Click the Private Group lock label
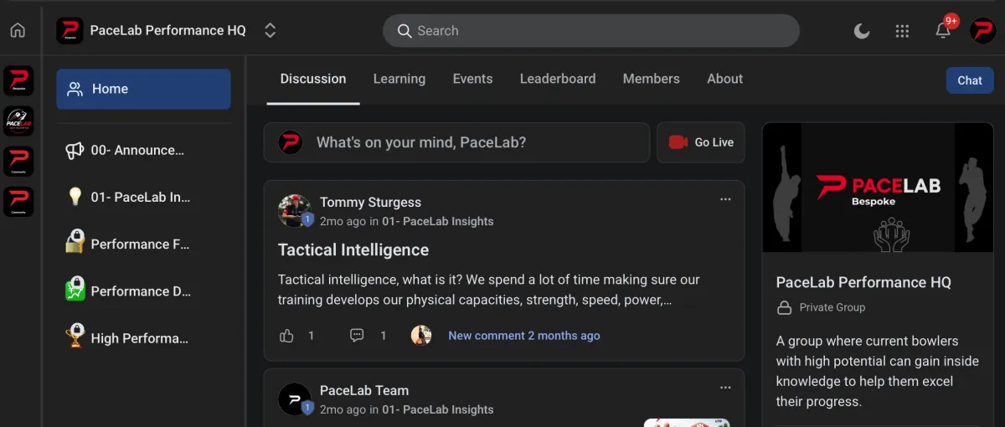Screen dimensions: 1005x427 (x=822, y=307)
